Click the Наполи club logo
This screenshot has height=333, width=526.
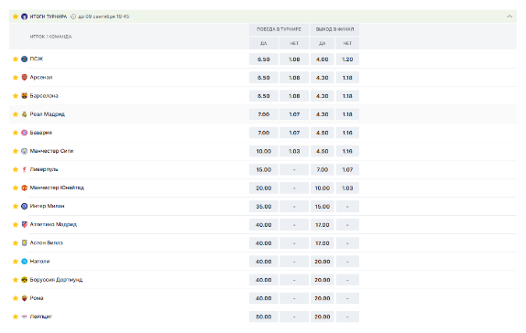point(24,262)
